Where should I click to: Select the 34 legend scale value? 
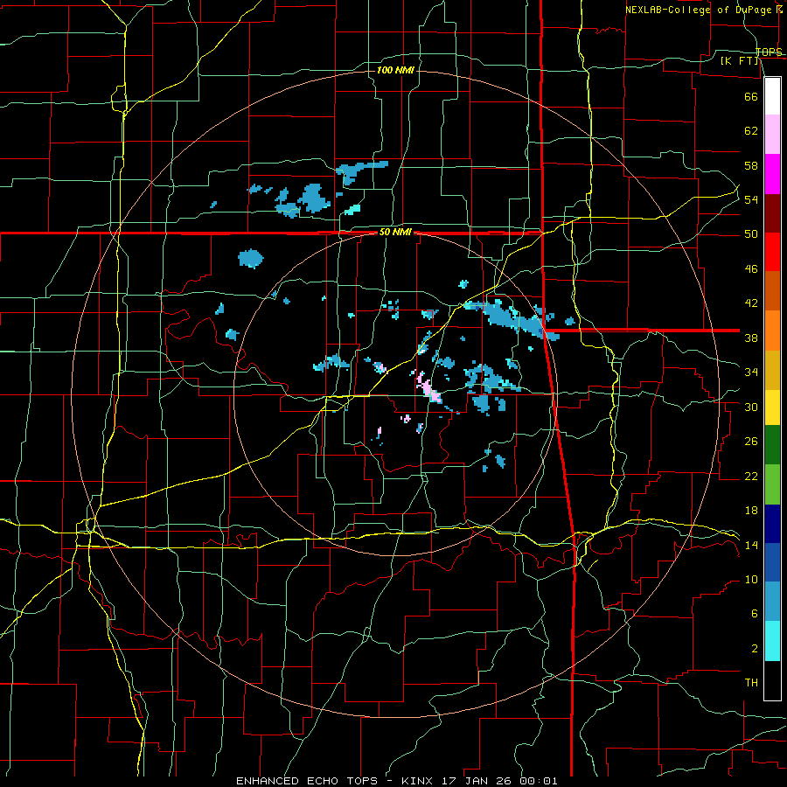751,373
